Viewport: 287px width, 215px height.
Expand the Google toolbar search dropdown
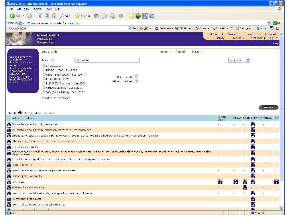[130, 28]
